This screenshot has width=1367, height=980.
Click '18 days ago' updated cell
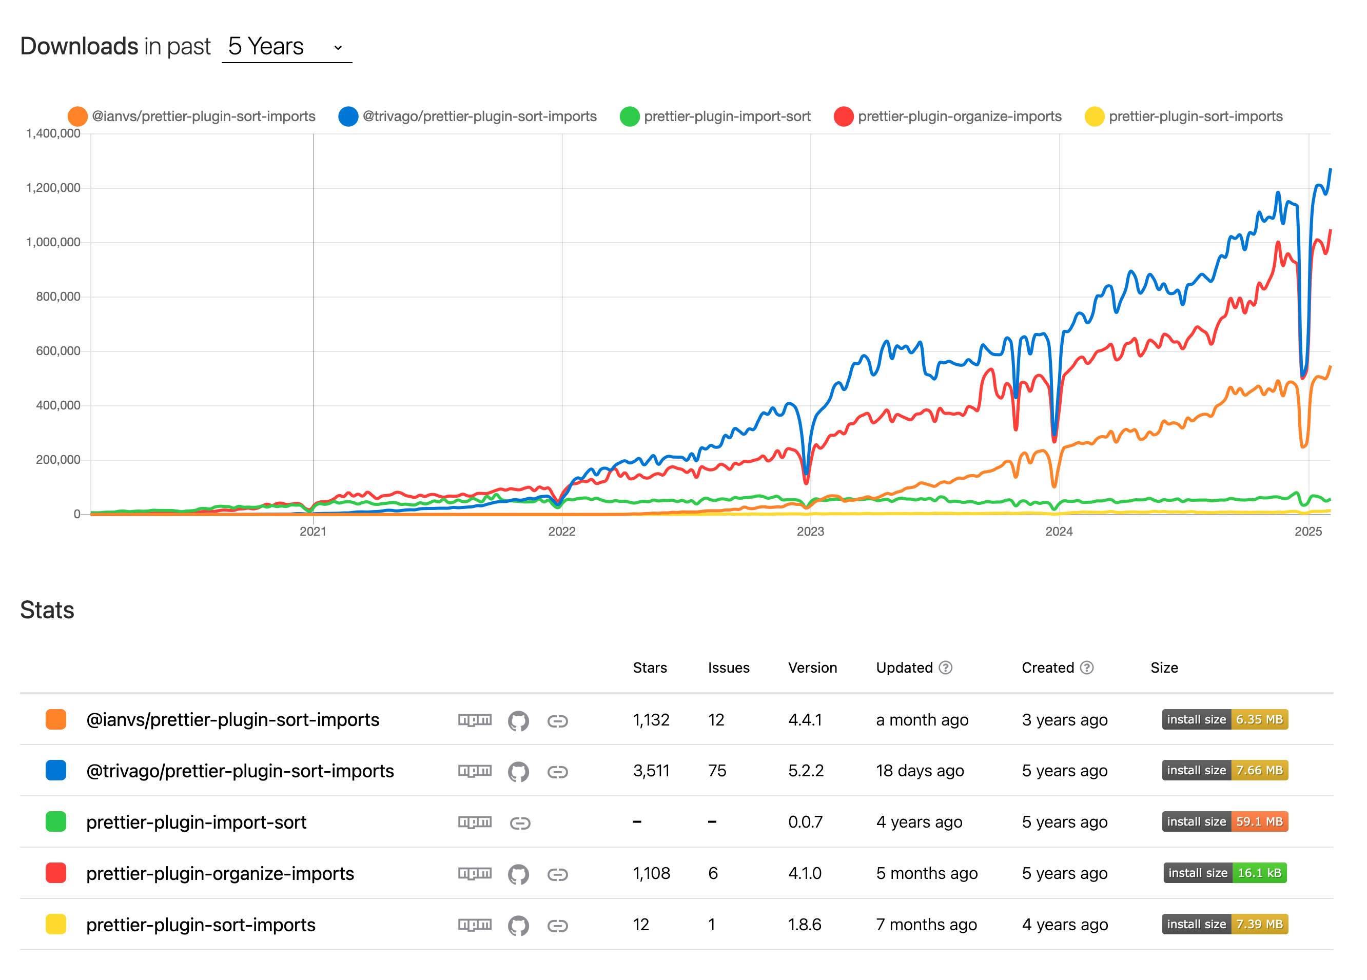pyautogui.click(x=920, y=771)
